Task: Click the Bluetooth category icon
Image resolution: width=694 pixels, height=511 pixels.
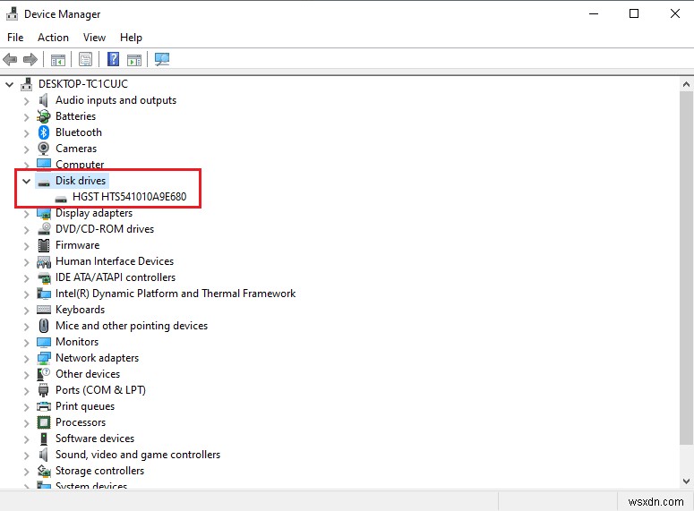Action: pos(43,132)
